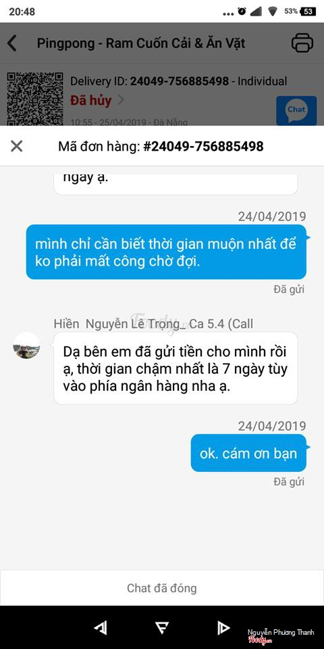Tap the alarm clock status icon
The height and width of the screenshot is (649, 324).
[242, 11]
